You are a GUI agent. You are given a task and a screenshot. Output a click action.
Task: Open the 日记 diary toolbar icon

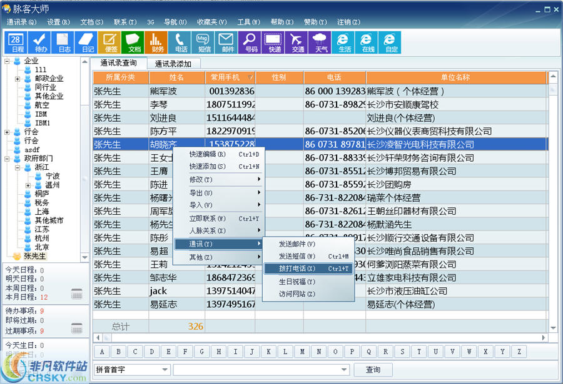point(86,42)
